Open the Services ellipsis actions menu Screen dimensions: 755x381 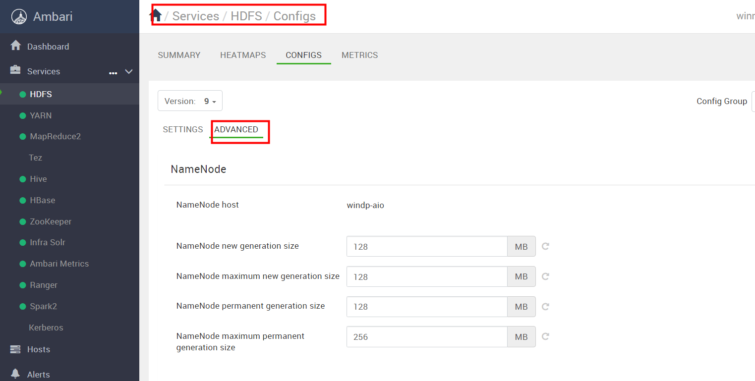113,73
